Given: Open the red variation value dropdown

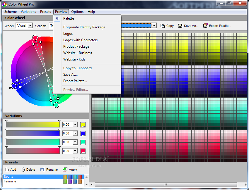Looking at the screenshot, I should point(75,151).
